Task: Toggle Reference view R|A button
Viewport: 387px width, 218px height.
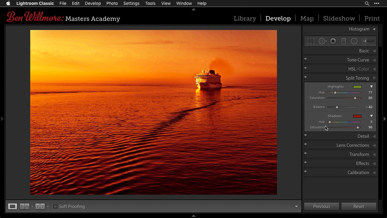Action: (x=24, y=206)
